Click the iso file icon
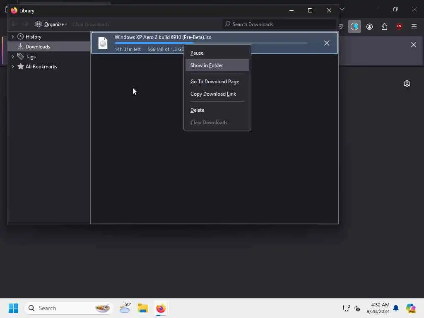 (103, 43)
